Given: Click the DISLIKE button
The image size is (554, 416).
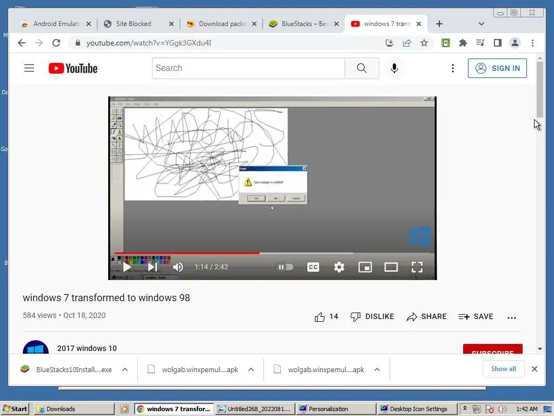Looking at the screenshot, I should tap(372, 316).
